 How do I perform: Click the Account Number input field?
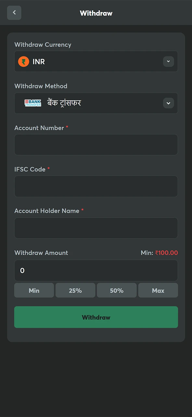(96, 145)
